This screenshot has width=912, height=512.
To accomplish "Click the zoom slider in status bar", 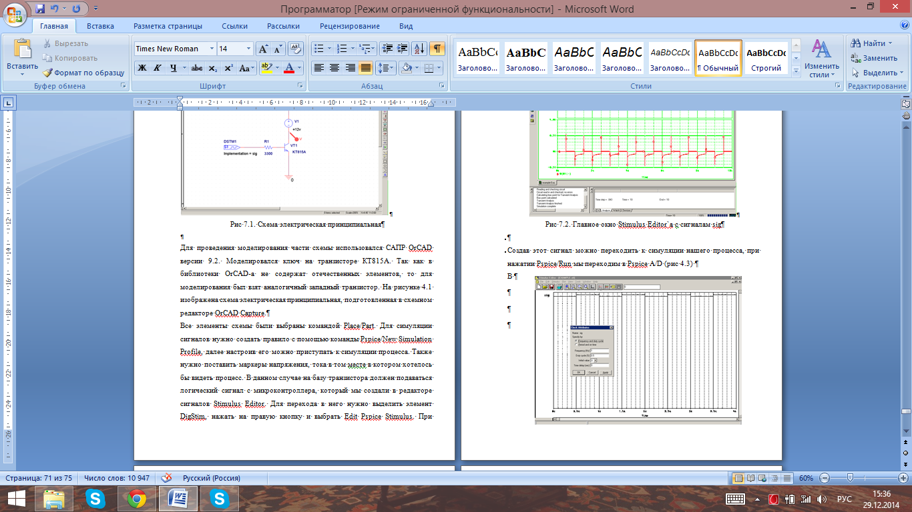I will (850, 478).
